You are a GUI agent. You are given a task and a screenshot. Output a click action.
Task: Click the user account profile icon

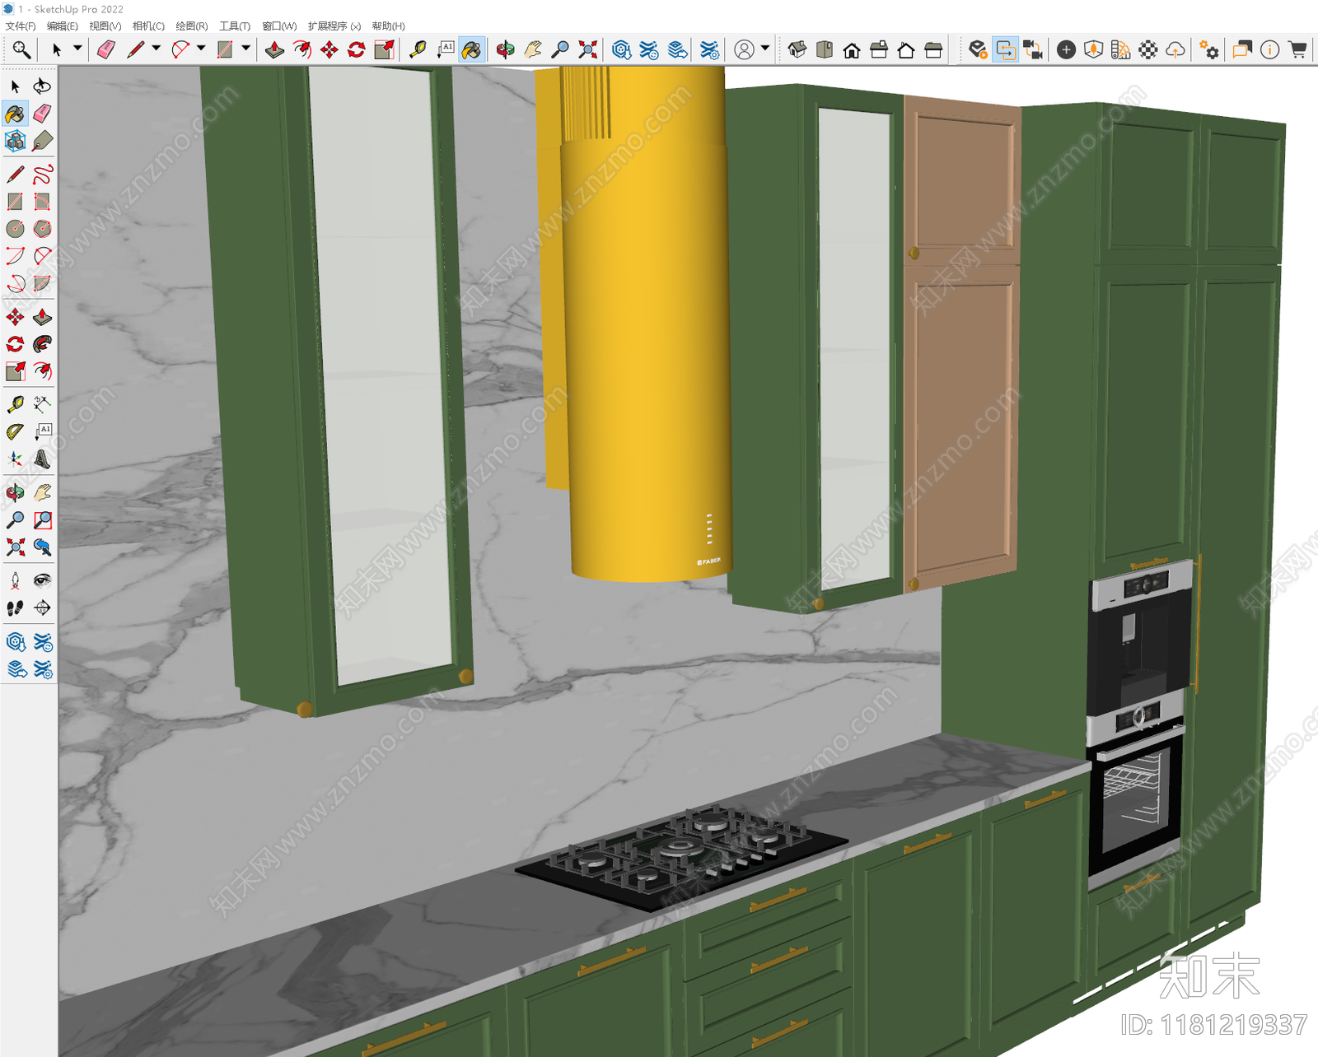coord(744,50)
